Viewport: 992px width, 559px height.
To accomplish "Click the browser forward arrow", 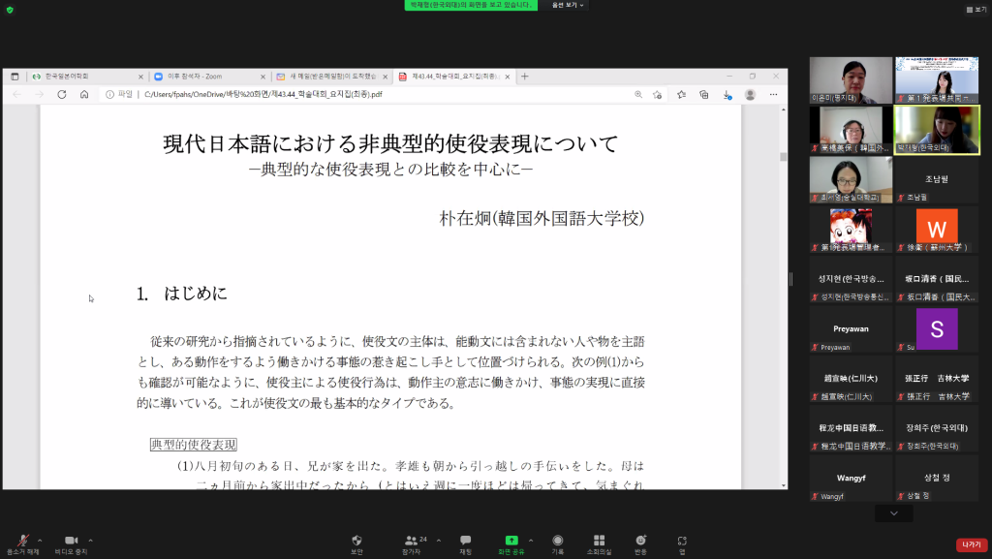I will [x=39, y=94].
